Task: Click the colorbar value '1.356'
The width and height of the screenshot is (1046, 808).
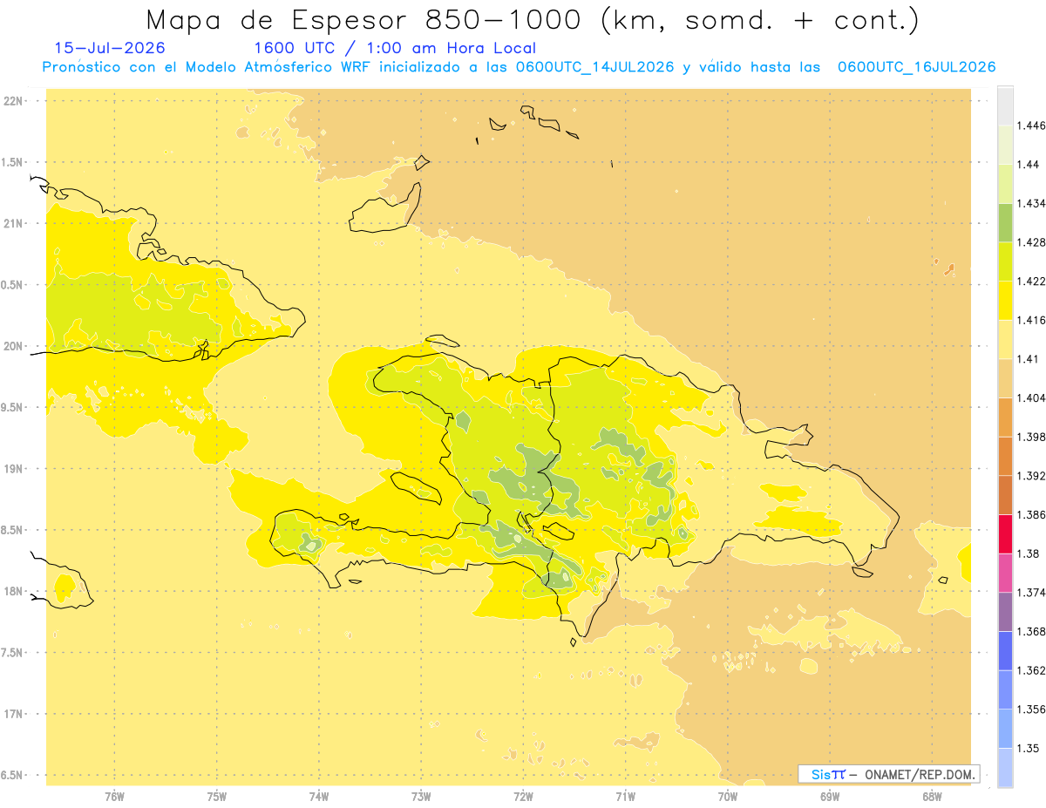Action: 1031,709
